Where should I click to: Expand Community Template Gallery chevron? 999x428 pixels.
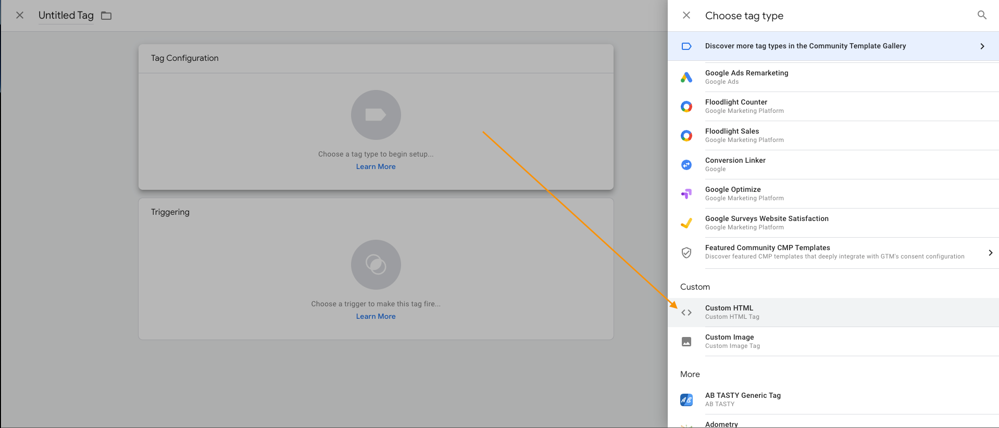[x=982, y=46]
